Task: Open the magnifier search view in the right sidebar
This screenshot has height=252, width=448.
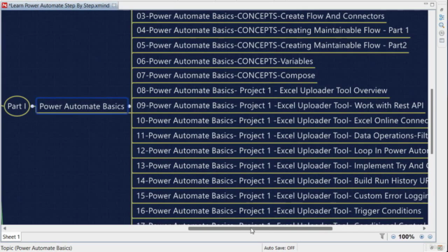Action: point(442,25)
